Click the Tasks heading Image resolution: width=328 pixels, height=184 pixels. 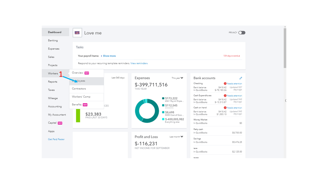[80, 47]
